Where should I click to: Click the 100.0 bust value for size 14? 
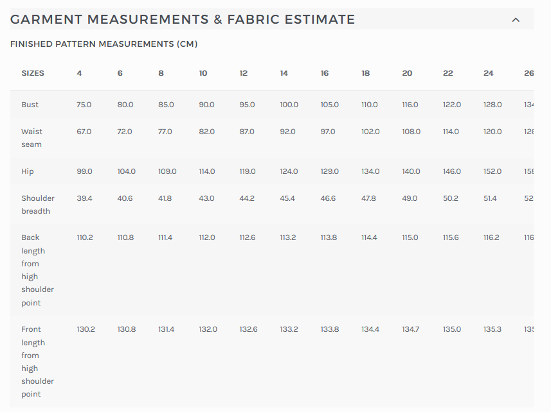tap(289, 105)
